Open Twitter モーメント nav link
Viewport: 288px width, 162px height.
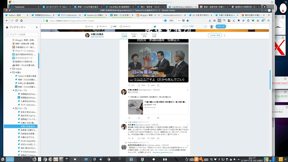pyautogui.click(x=102, y=27)
